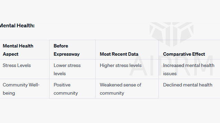
Task: Click the word levels under Lower stress
Action: click(59, 73)
